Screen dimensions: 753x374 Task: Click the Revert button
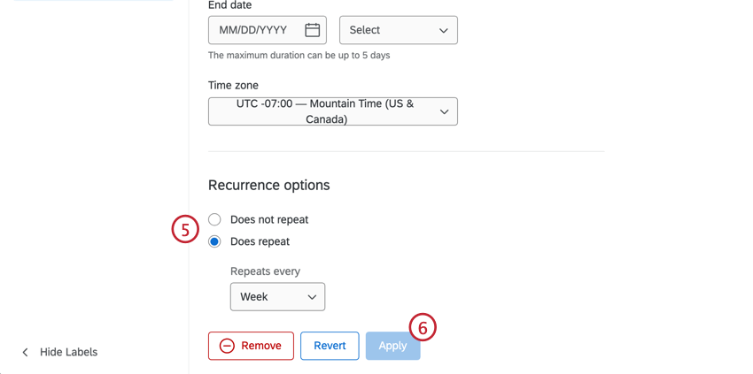point(330,346)
